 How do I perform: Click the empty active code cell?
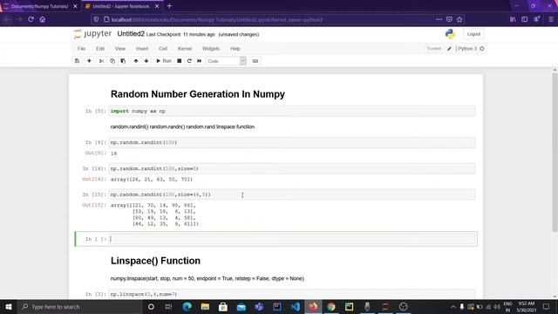(x=292, y=239)
